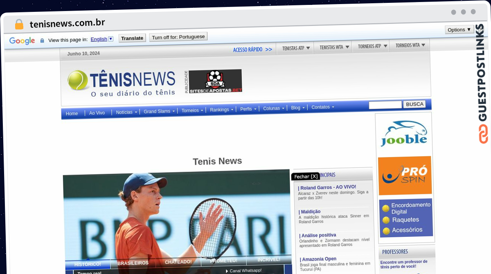Click the Google logo in translate bar
491x274 pixels.
point(22,40)
